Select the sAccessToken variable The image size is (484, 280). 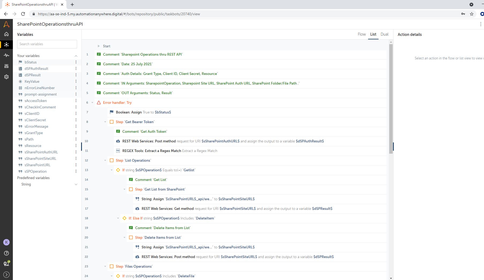coord(36,101)
